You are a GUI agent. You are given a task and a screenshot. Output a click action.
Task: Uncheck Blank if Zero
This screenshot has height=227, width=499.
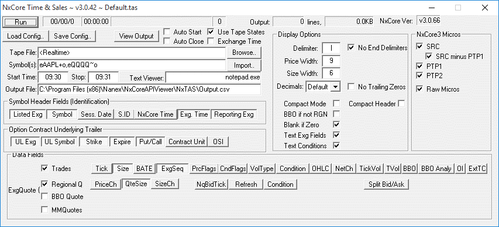[336, 124]
